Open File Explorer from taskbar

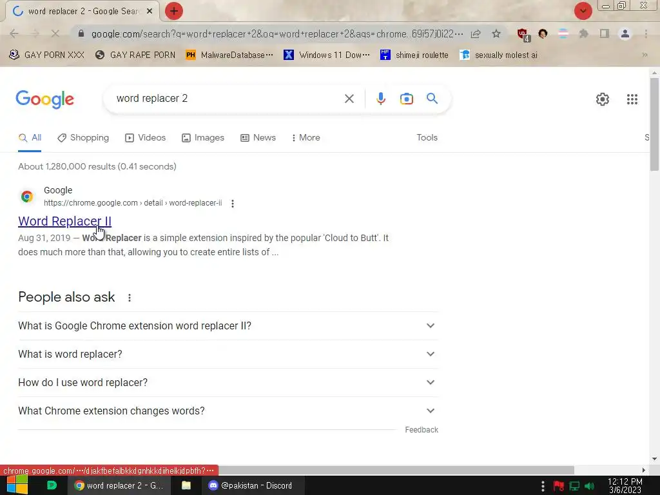[x=186, y=485]
